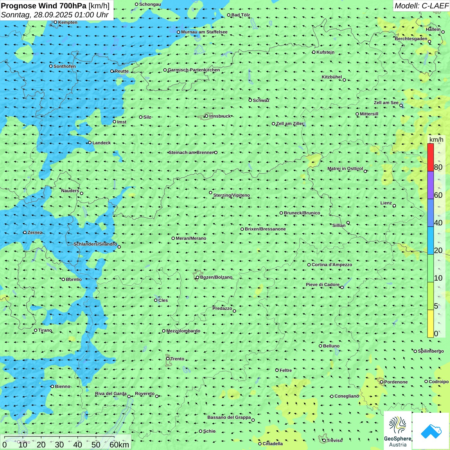Click the Feltre location circle
Image resolution: width=450 pixels, height=450 pixels.
[x=277, y=370]
